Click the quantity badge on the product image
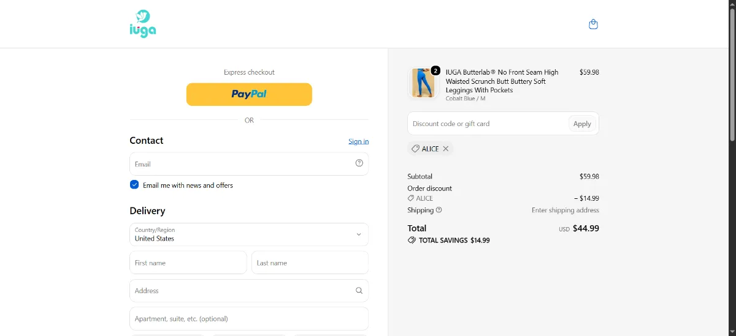Image resolution: width=736 pixels, height=336 pixels. (x=435, y=70)
